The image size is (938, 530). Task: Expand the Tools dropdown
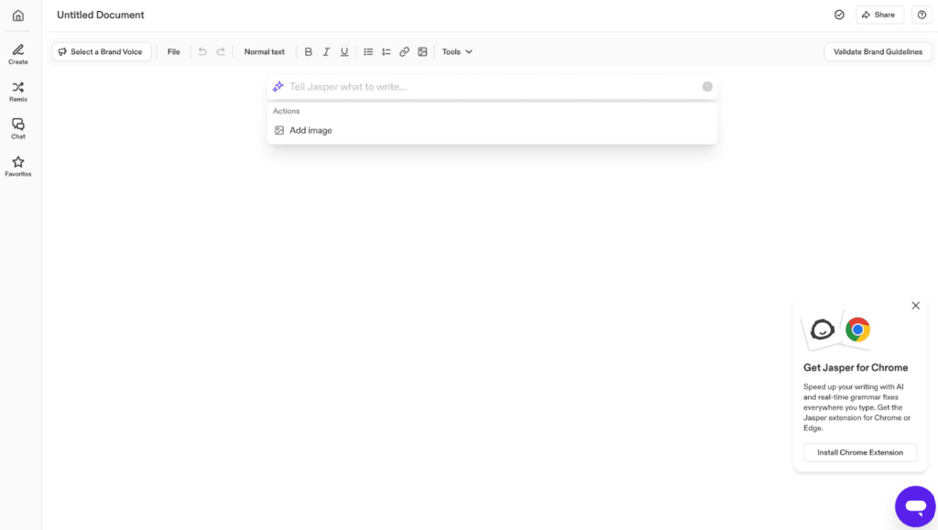pyautogui.click(x=457, y=52)
